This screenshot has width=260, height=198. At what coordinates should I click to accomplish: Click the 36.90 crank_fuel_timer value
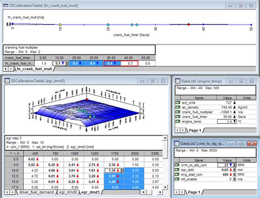pos(228,117)
